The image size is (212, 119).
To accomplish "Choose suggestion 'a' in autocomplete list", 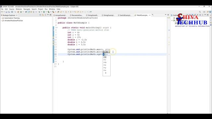I will pyautogui.click(x=107, y=57).
